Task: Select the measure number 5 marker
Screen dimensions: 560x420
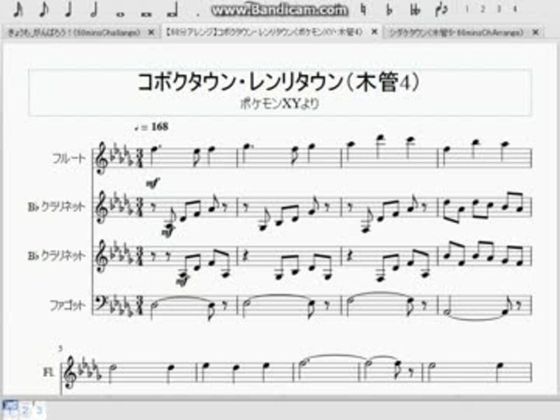Action: (x=61, y=348)
